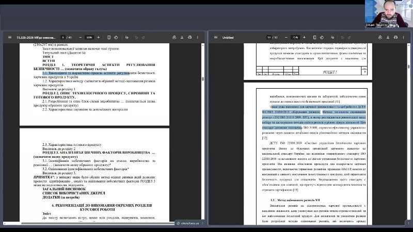Zoom in on the left PDF viewer
413x232 pixels.
[x=98, y=37]
